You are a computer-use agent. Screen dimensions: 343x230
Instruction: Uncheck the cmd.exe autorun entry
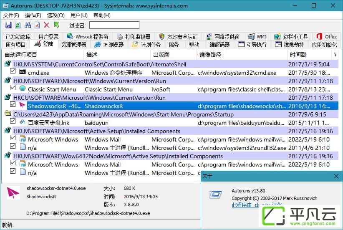tap(13, 71)
